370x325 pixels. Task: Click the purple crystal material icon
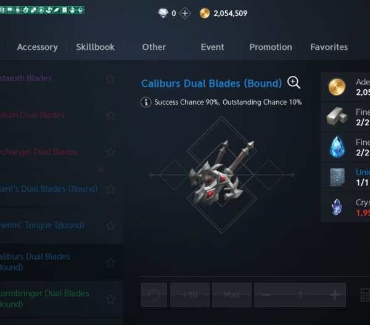pyautogui.click(x=337, y=207)
